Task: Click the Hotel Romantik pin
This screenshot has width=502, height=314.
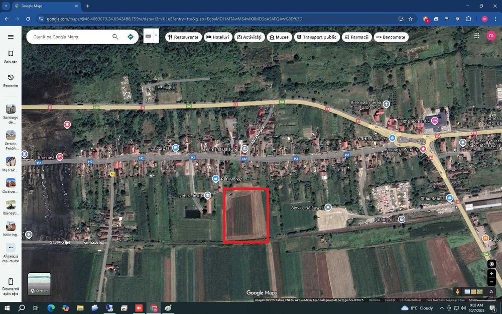Action: (434, 121)
